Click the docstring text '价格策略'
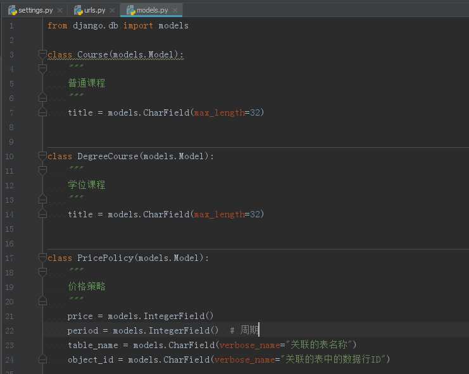469x374 pixels. (87, 287)
